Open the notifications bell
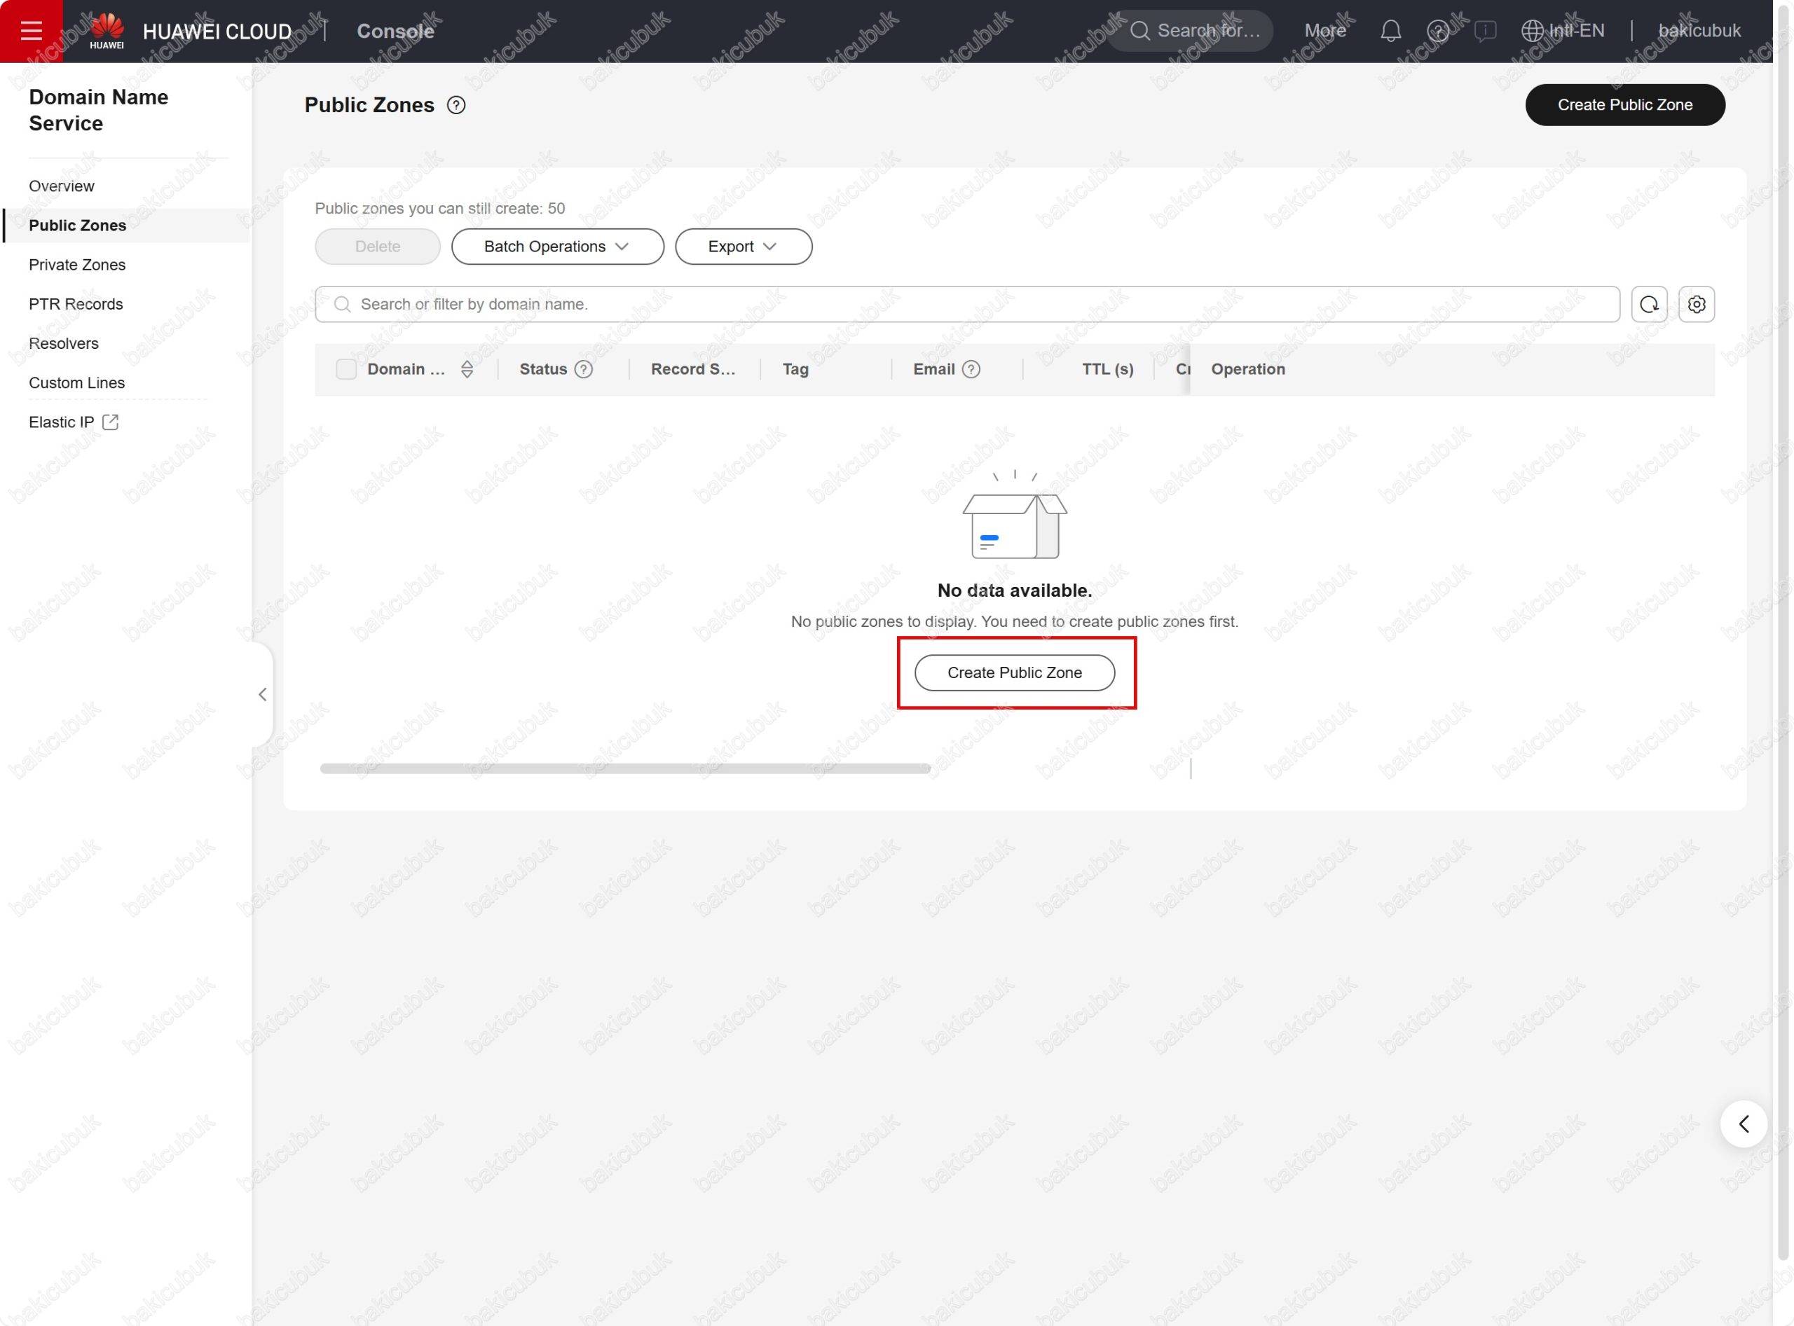This screenshot has height=1326, width=1794. pyautogui.click(x=1390, y=31)
